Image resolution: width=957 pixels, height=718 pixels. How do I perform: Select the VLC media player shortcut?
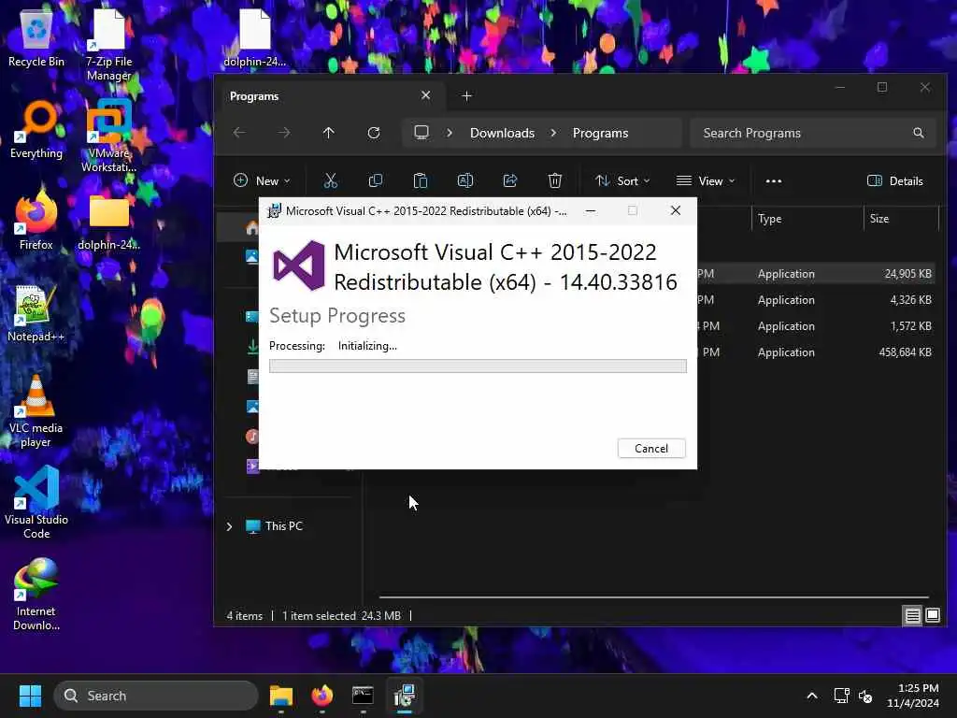pos(36,411)
